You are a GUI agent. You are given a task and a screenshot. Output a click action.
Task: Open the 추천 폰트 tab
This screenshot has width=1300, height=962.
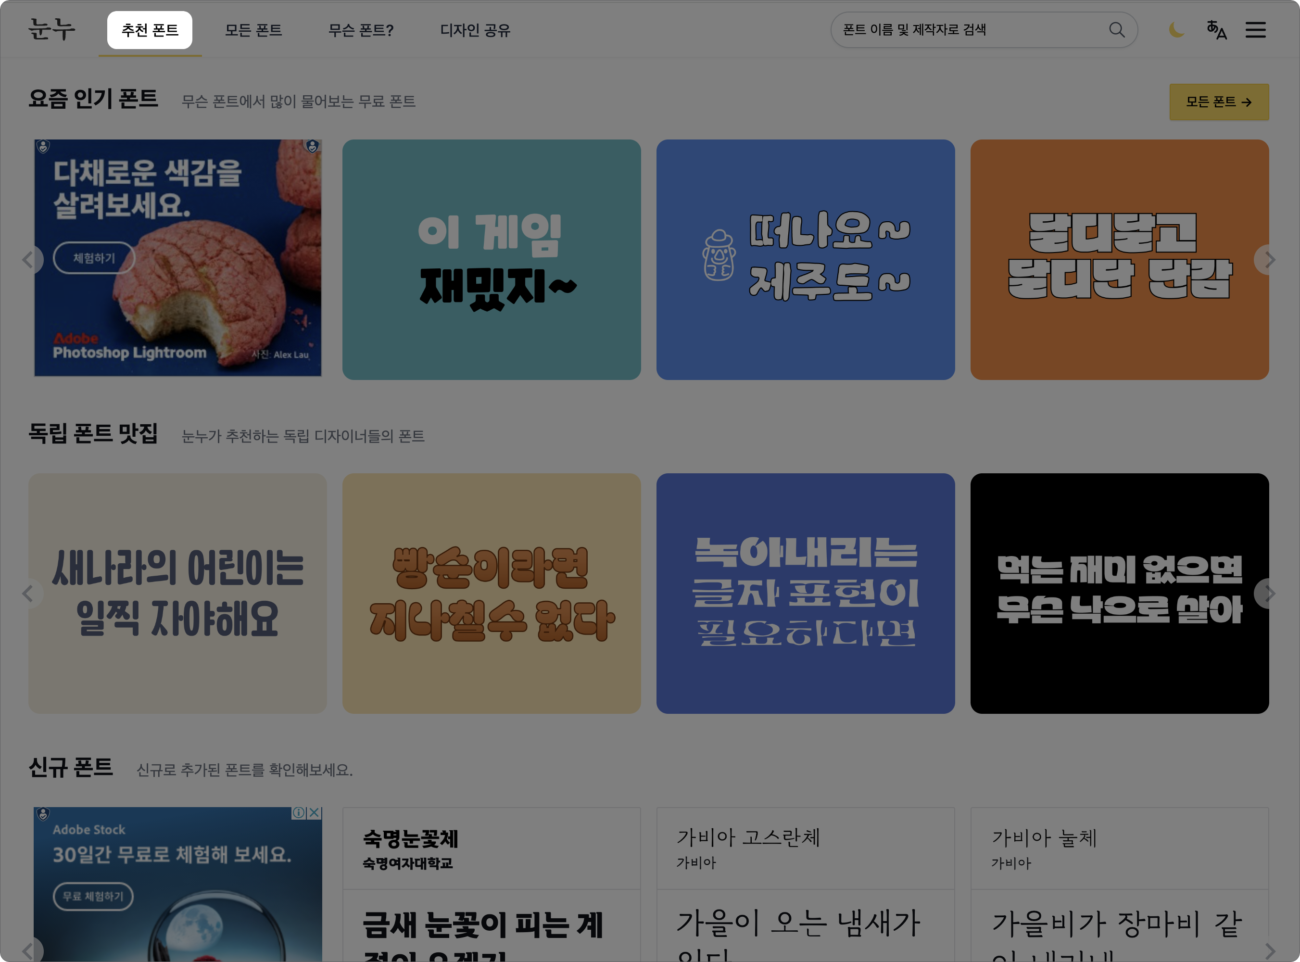tap(150, 30)
